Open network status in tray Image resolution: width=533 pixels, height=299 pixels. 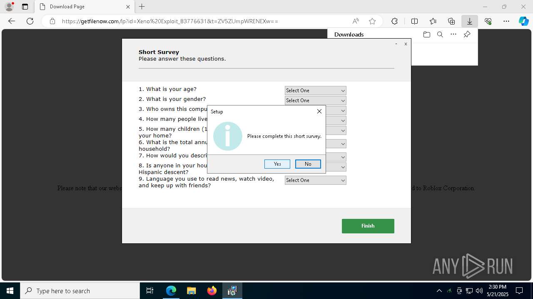[x=469, y=291]
